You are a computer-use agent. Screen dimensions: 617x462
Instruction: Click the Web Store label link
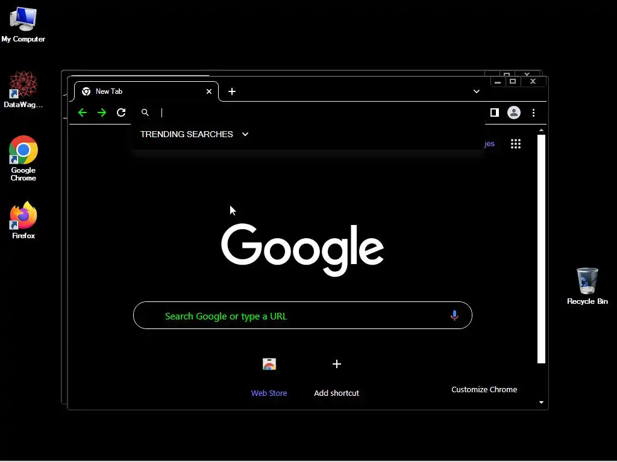tap(269, 393)
